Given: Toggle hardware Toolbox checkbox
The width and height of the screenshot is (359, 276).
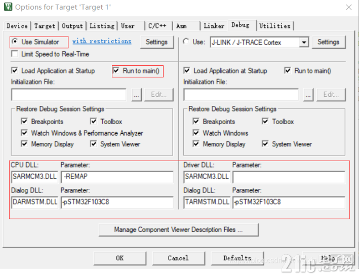Looking at the screenshot, I should 265,121.
